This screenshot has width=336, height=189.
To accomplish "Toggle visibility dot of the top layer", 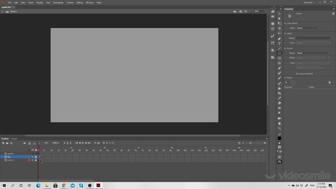I will pos(33,154).
